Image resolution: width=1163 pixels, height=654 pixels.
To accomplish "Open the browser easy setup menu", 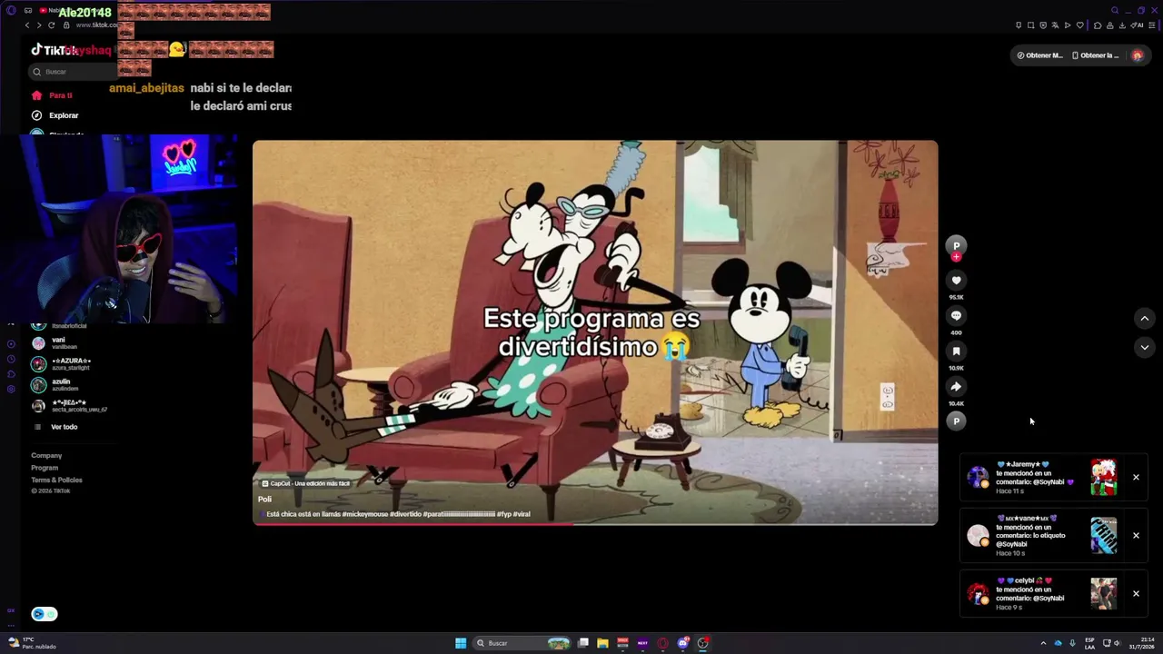I will point(1152,25).
